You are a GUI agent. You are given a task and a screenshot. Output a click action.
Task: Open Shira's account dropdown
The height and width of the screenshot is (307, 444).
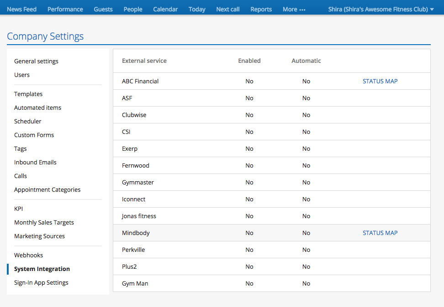381,9
